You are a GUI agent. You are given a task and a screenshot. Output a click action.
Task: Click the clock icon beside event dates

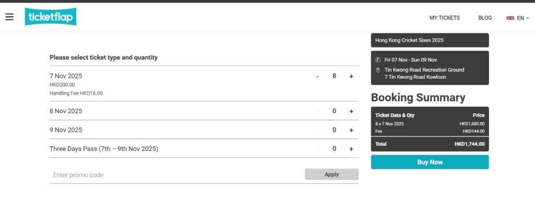pyautogui.click(x=378, y=59)
